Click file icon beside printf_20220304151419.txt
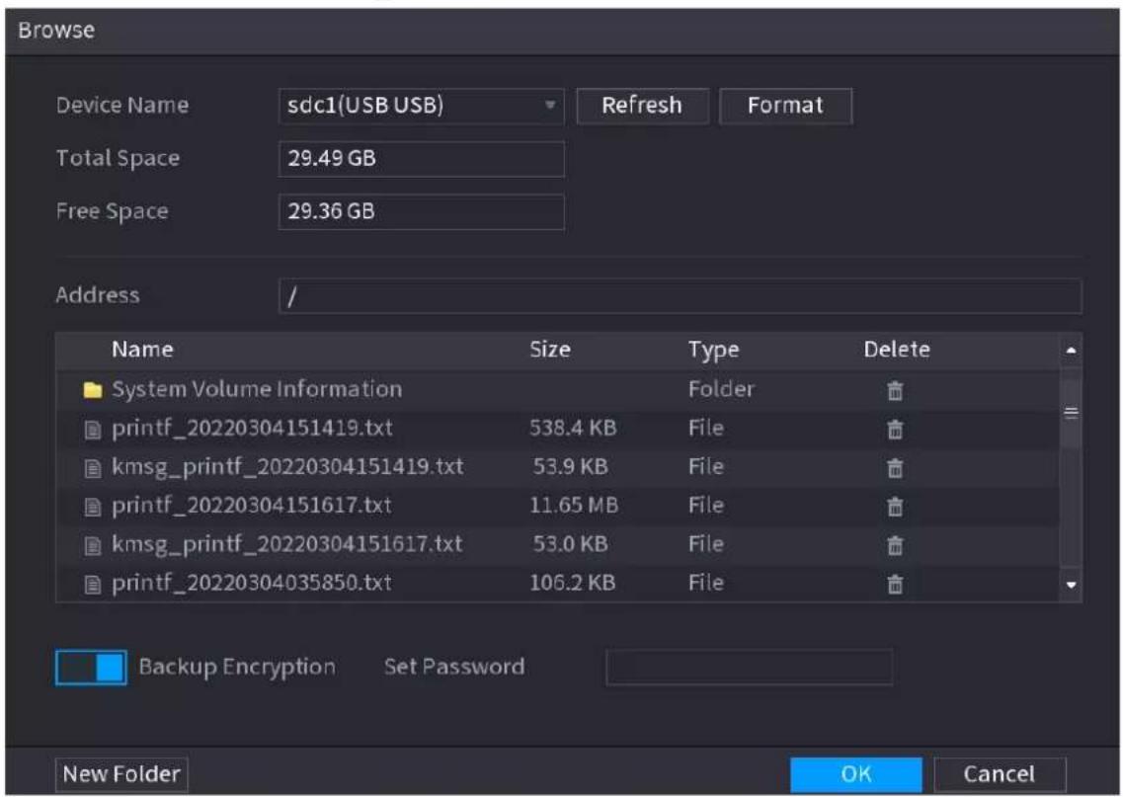This screenshot has width=1123, height=797. [x=93, y=430]
